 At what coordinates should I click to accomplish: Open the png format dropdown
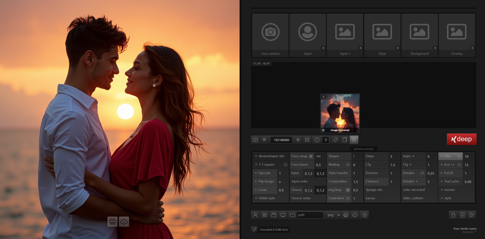click(333, 215)
